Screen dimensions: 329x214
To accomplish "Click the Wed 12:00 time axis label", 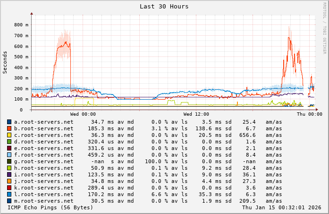I will [x=196, y=114].
